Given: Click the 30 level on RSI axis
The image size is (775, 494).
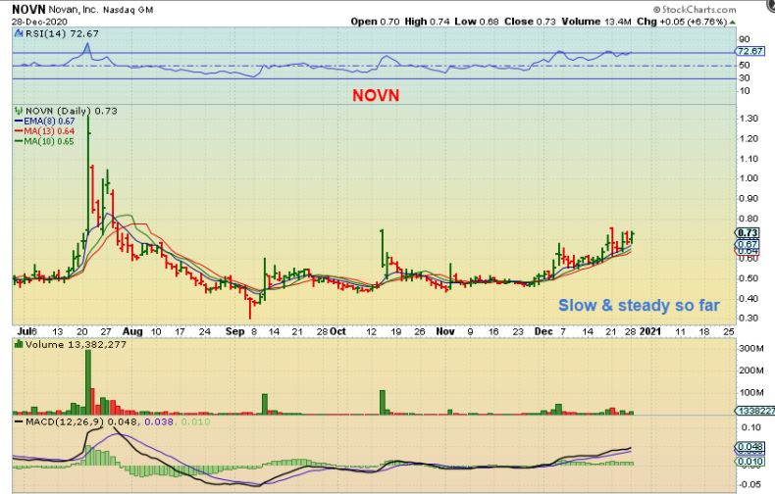Looking at the screenshot, I should [744, 78].
